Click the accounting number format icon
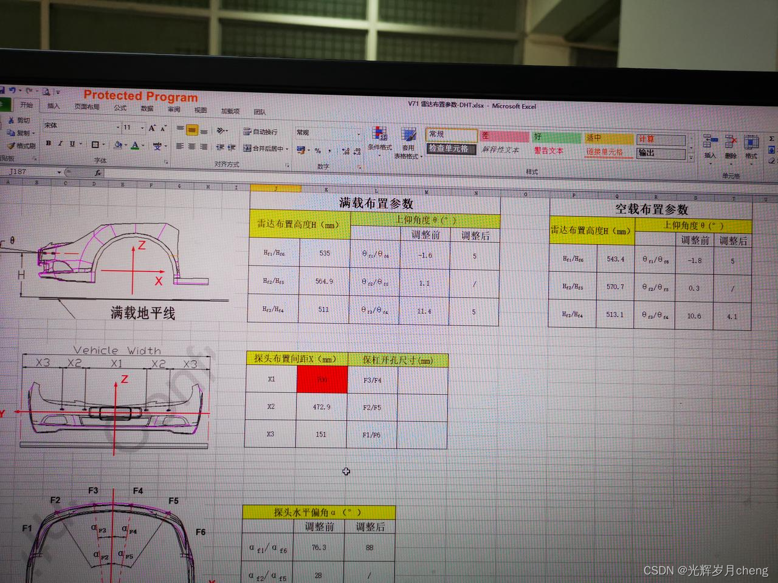This screenshot has height=583, width=778. click(301, 149)
